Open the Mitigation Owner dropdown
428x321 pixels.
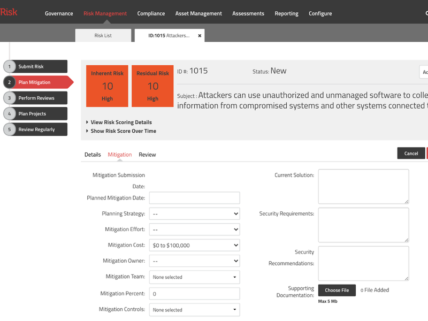click(194, 261)
